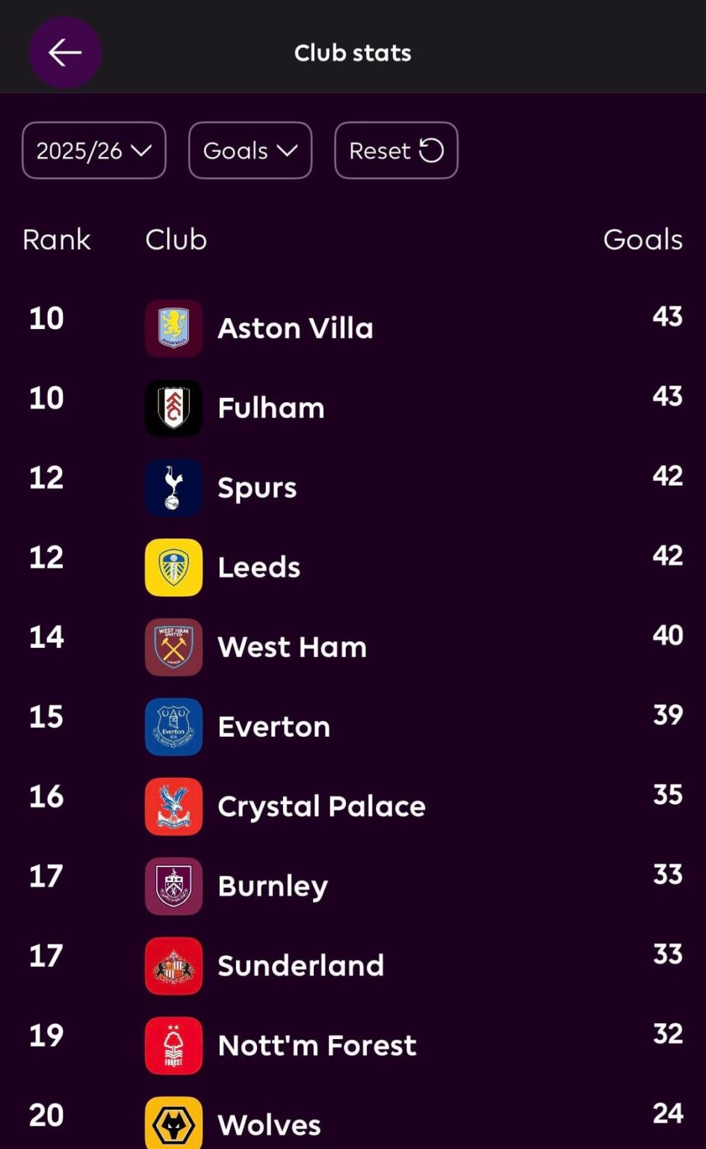Select the Aston Villa club crest
706x1149 pixels.
pyautogui.click(x=173, y=328)
